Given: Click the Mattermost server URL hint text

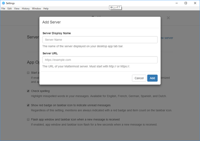Looking at the screenshot, I should pyautogui.click(x=86, y=66).
